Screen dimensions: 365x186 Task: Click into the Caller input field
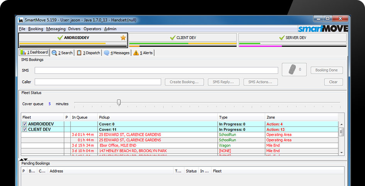[98, 82]
